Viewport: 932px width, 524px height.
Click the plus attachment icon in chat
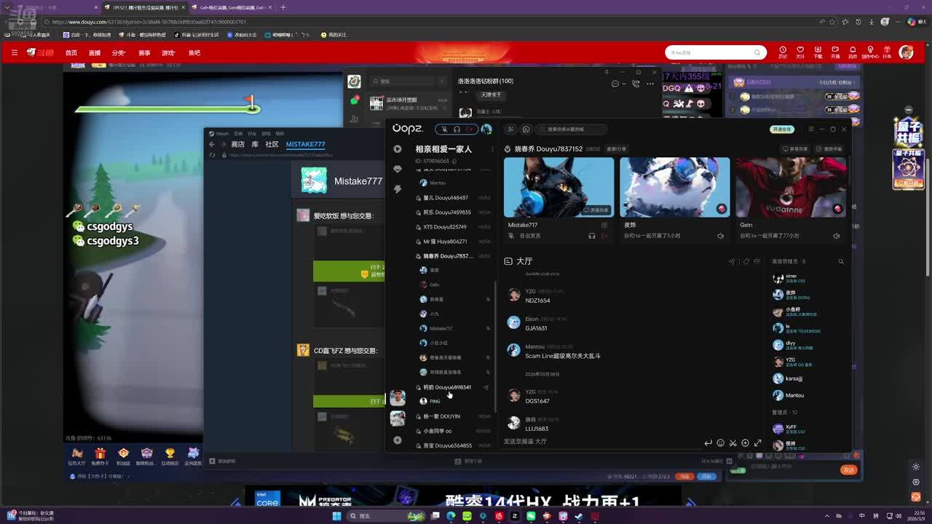[745, 442]
